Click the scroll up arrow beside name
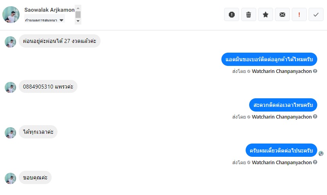 78,8
